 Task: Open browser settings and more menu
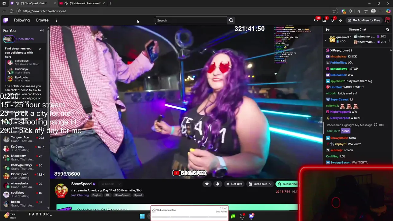coord(381,11)
